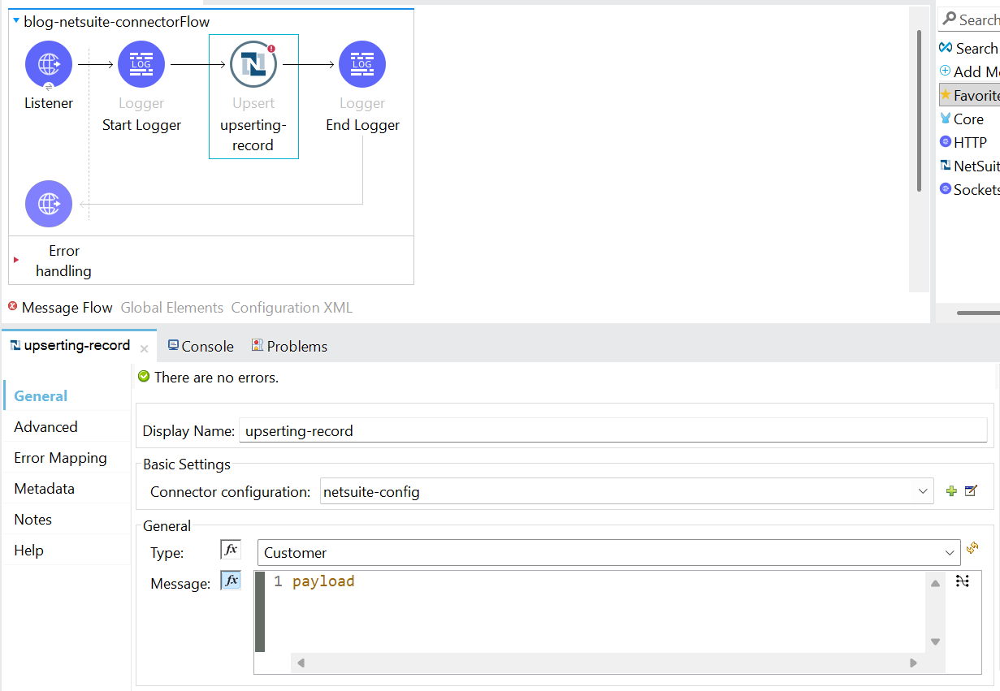This screenshot has width=1000, height=691.
Task: Select the Start Logger component icon
Action: 141,64
